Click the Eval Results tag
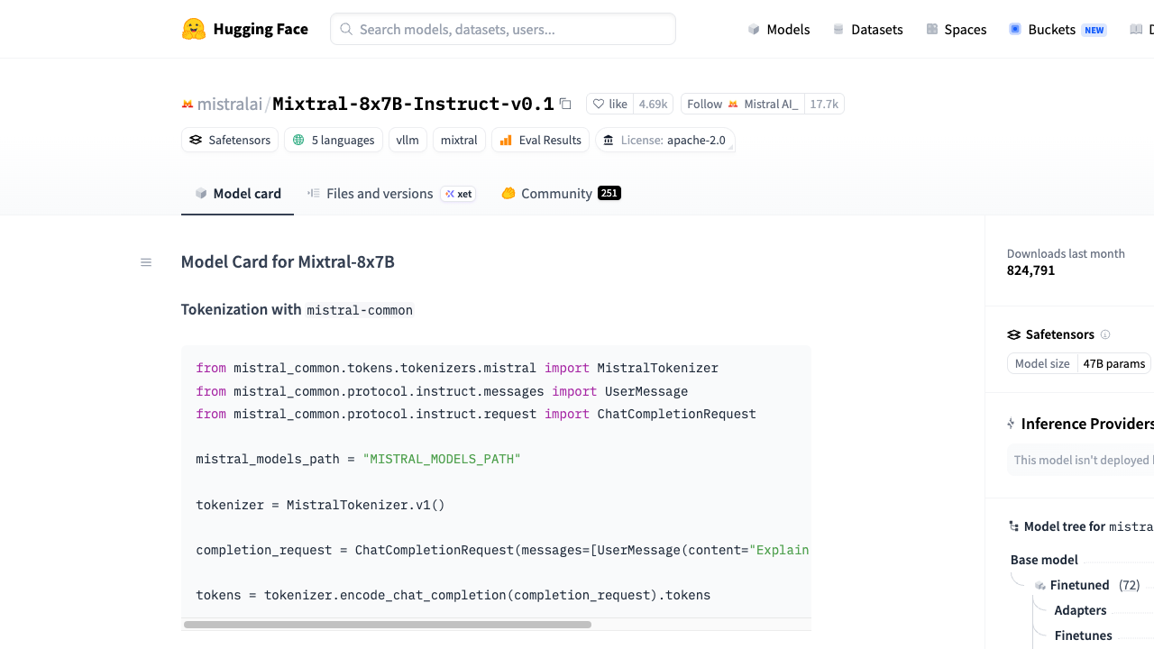The height and width of the screenshot is (649, 1154). 541,140
